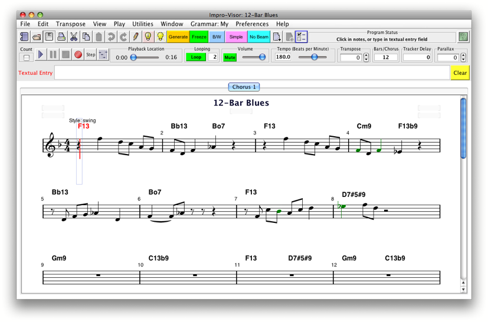Click the Parallax stepper arrows
This screenshot has width=488, height=322.
pyautogui.click(x=463, y=57)
